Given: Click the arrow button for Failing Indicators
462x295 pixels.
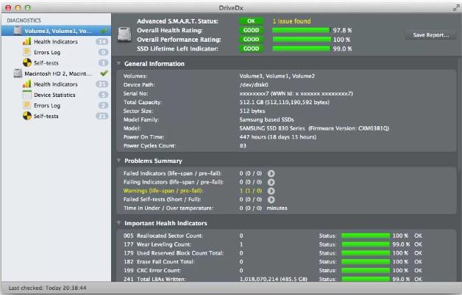Looking at the screenshot, I should coord(271,182).
